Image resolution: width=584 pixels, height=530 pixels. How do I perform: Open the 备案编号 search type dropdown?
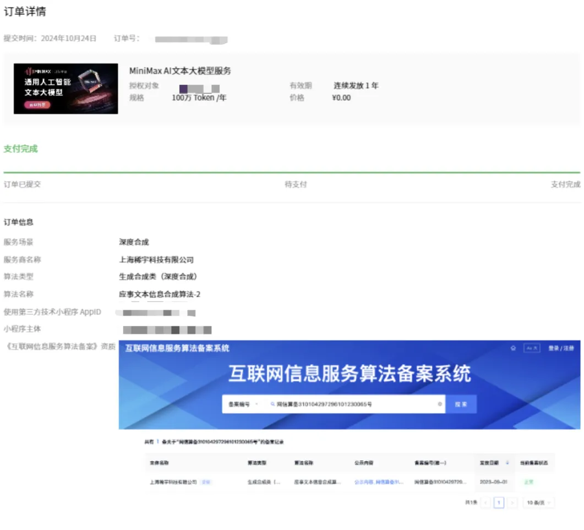tap(242, 404)
